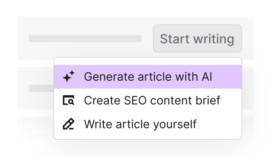Click the 'Start' word on the button
The height and width of the screenshot is (157, 271).
(x=175, y=39)
